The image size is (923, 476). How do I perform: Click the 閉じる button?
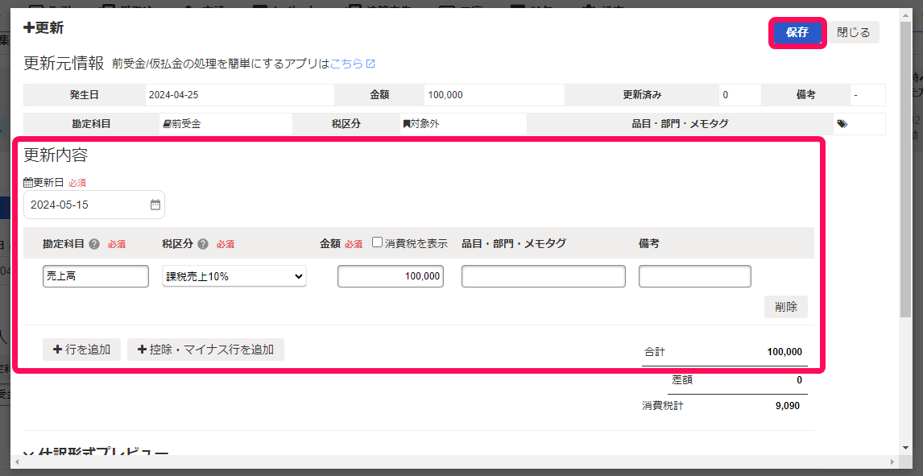[x=853, y=32]
